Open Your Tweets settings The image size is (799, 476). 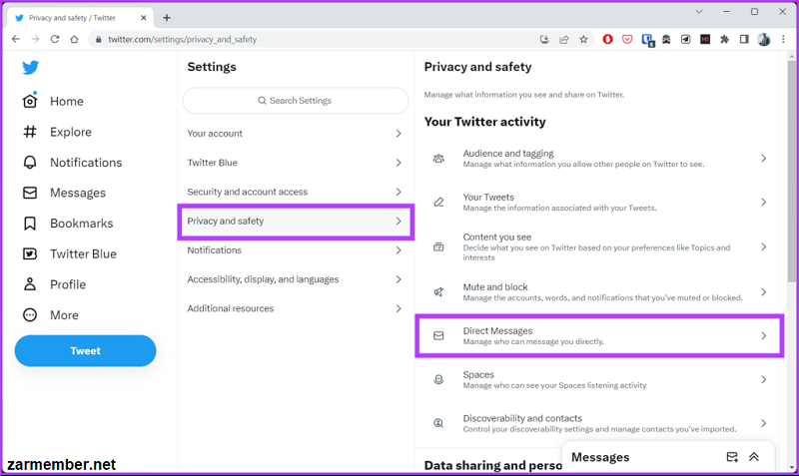click(x=597, y=203)
